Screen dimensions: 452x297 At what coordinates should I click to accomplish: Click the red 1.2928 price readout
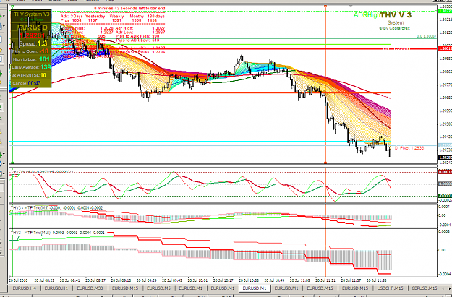point(31,35)
